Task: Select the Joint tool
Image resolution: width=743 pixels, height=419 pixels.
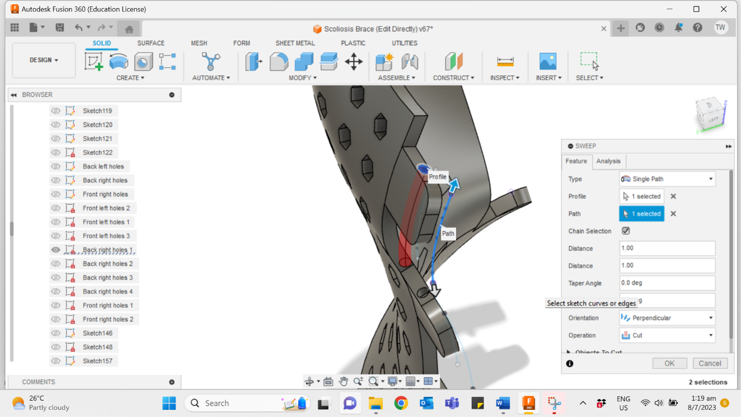Action: pyautogui.click(x=410, y=61)
